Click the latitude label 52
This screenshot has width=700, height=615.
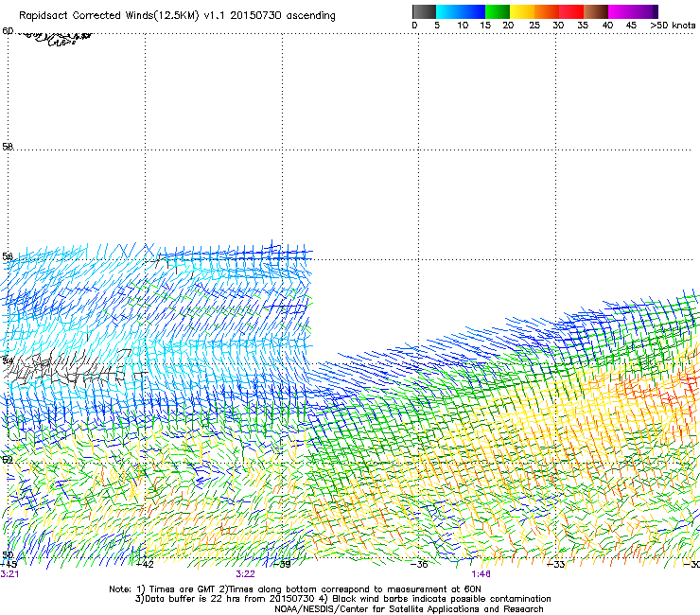8,460
